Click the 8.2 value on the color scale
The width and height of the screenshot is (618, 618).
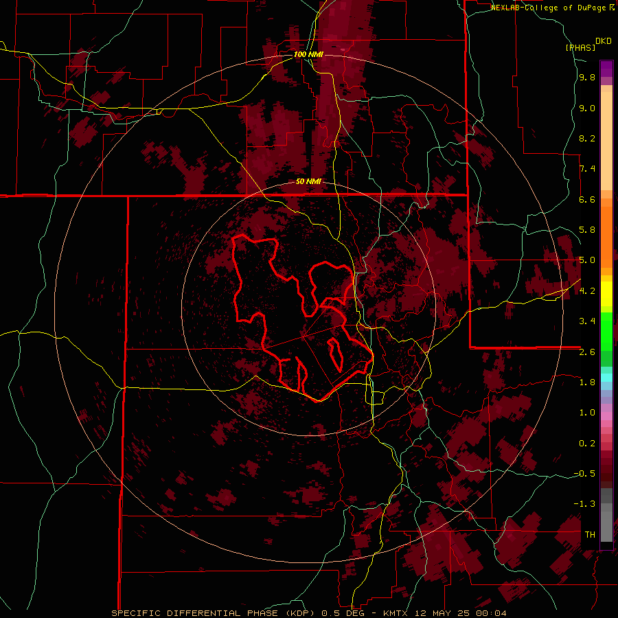point(587,138)
